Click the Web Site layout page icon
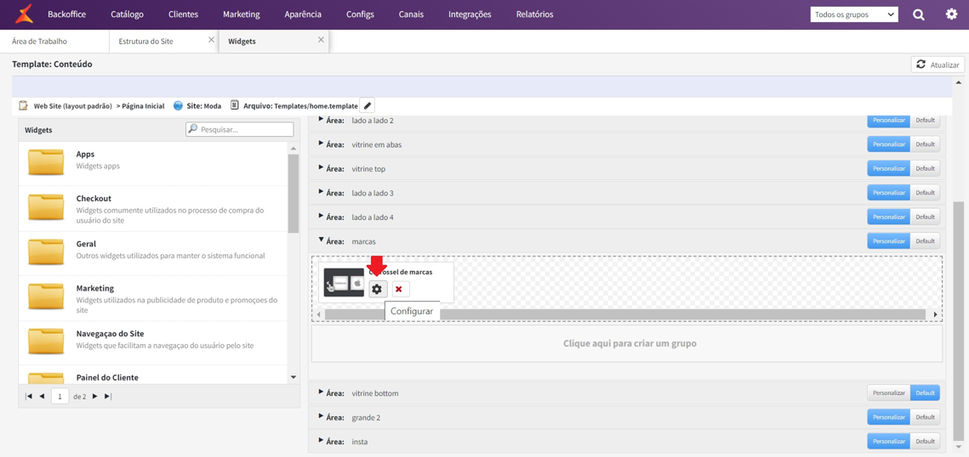969x457 pixels. click(24, 105)
